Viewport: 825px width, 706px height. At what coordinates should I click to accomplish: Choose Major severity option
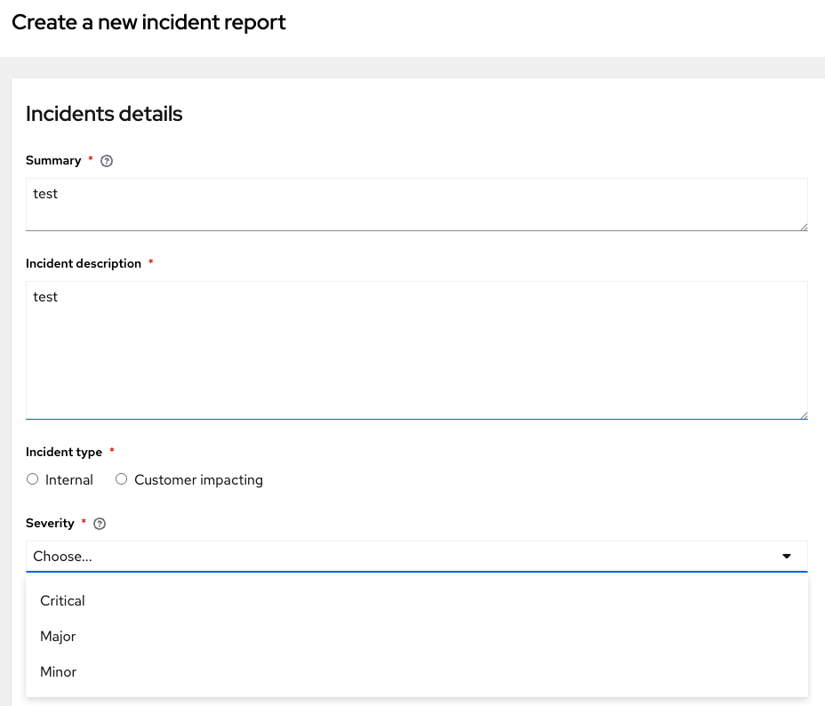[x=58, y=637]
